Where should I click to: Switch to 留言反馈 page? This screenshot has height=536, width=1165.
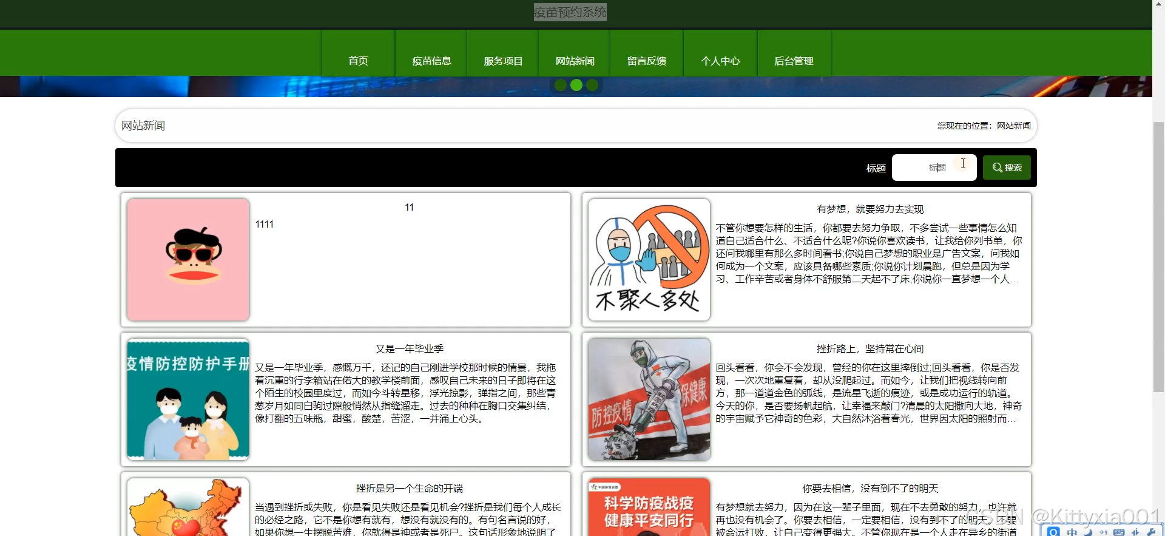tap(647, 61)
